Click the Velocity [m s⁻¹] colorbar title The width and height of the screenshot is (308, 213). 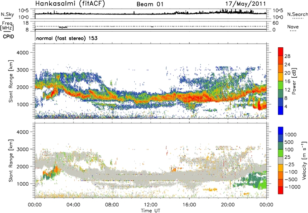[304, 160]
